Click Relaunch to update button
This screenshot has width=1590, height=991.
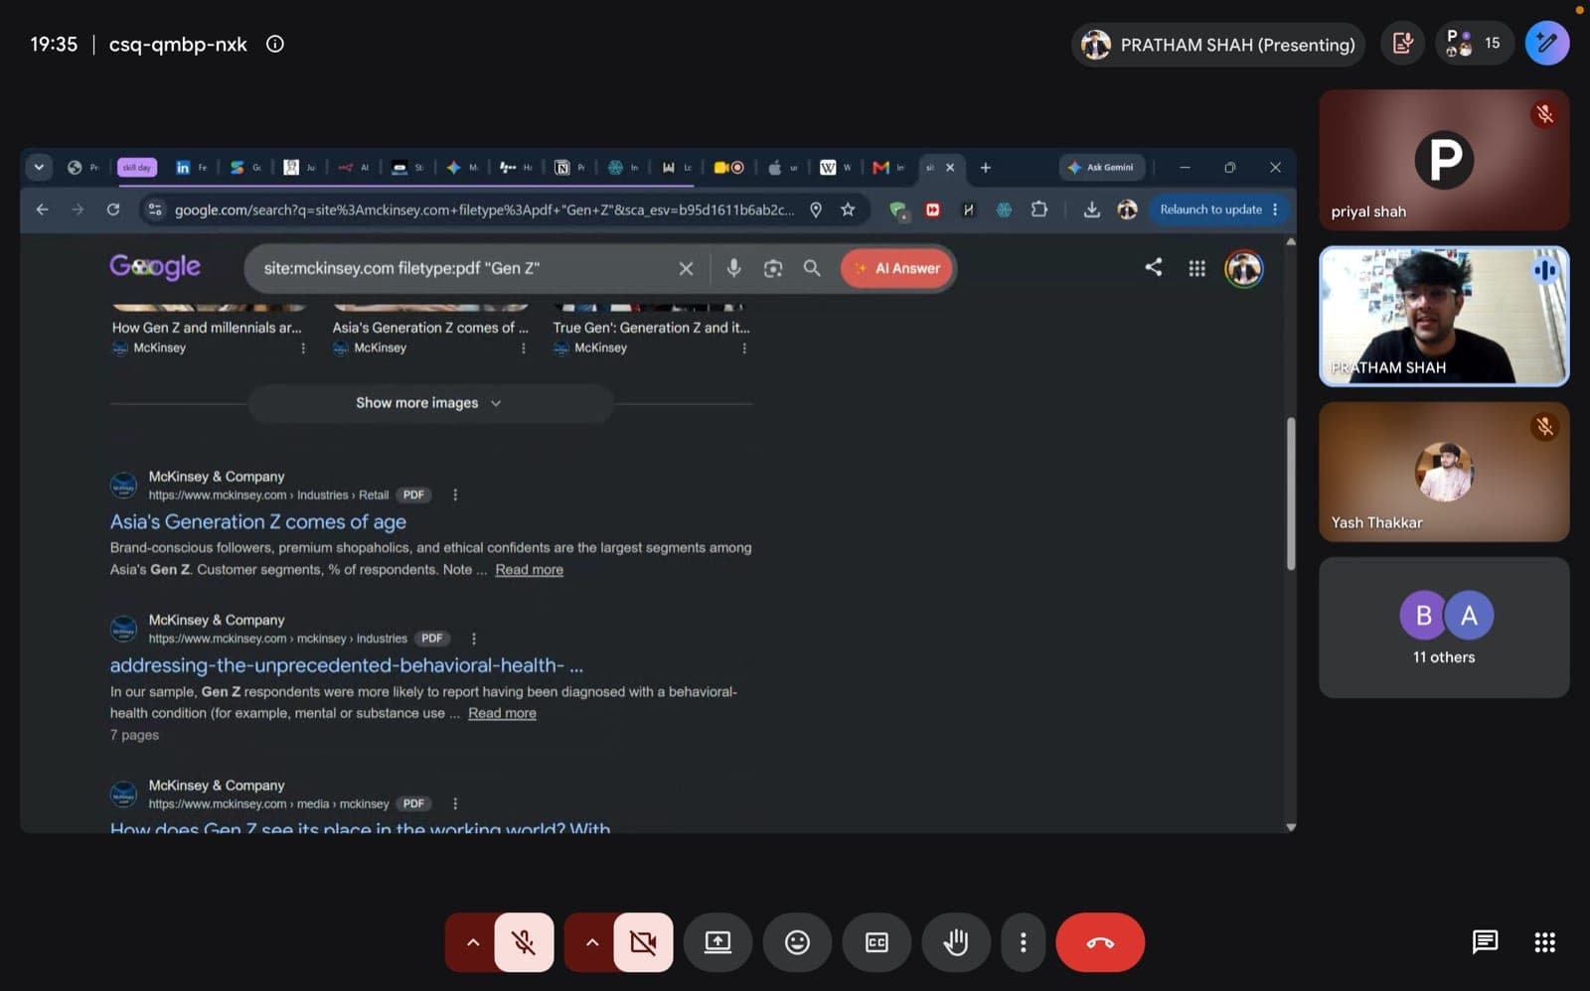1219,210
